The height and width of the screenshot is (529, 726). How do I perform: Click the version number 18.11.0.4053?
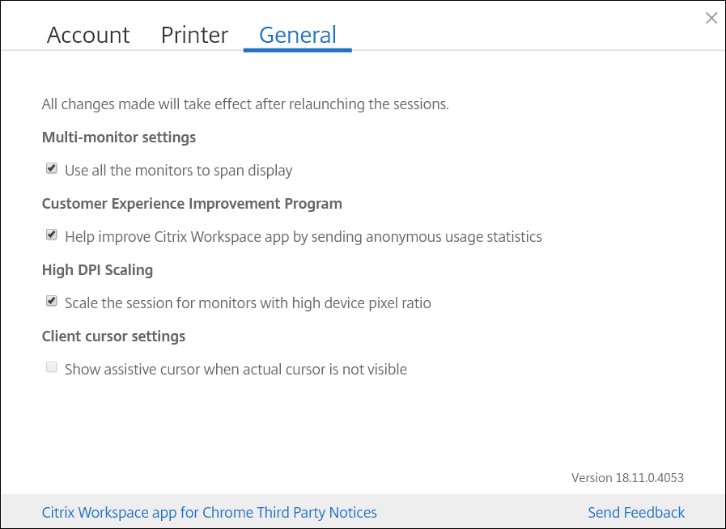pyautogui.click(x=627, y=477)
